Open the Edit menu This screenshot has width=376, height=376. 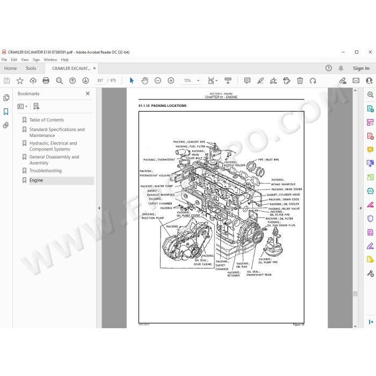click(x=14, y=60)
